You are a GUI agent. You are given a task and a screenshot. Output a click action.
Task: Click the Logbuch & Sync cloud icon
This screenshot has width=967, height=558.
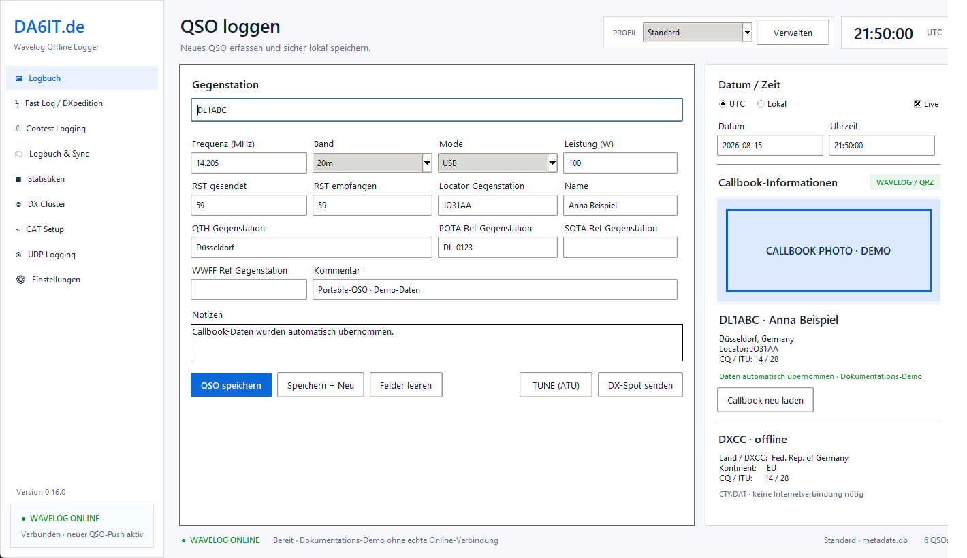pos(19,154)
